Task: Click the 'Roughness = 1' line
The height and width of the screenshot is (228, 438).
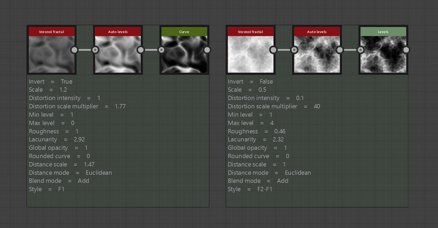Action: pyautogui.click(x=54, y=131)
